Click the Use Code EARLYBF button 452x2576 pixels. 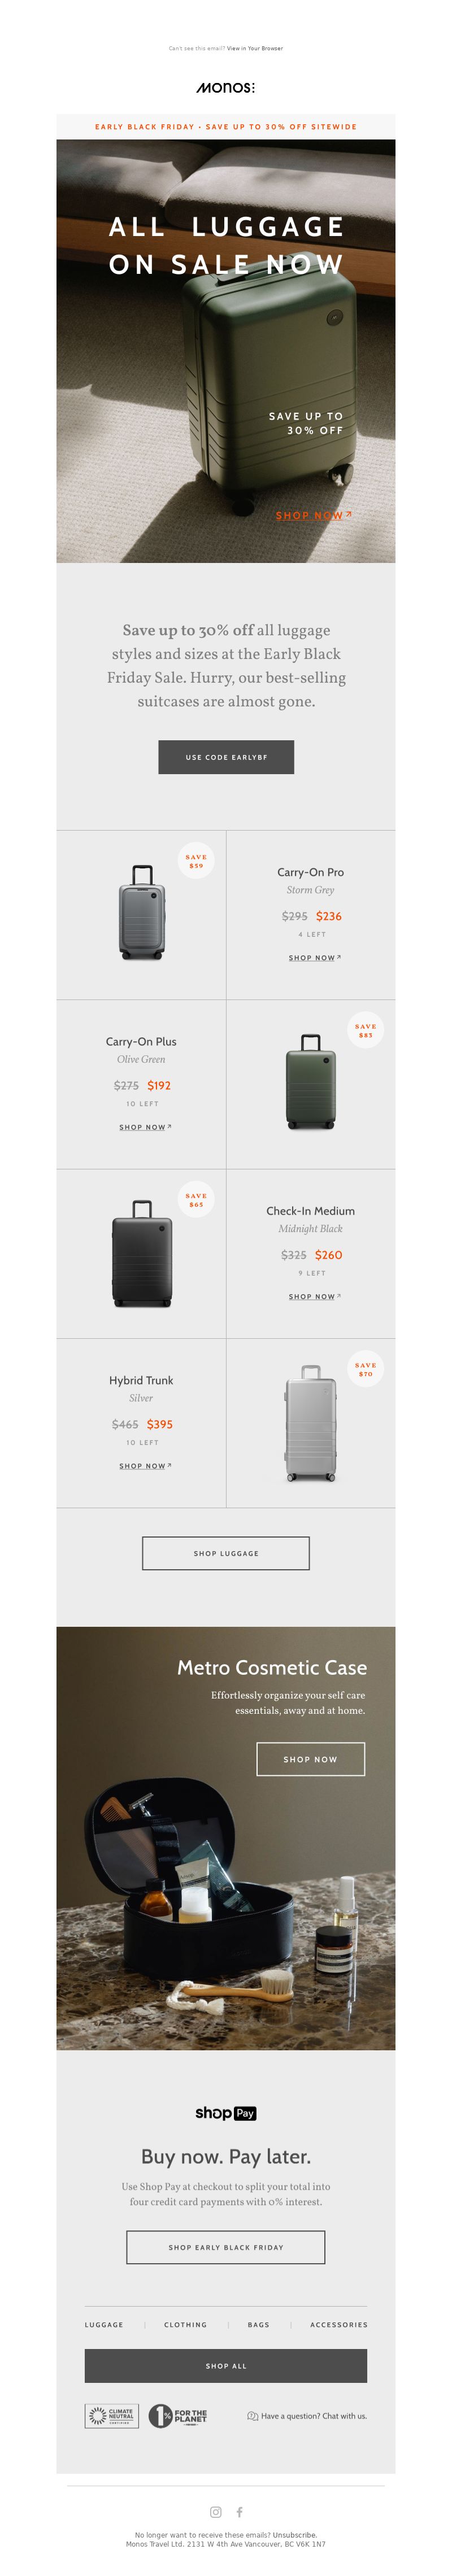[x=226, y=757]
